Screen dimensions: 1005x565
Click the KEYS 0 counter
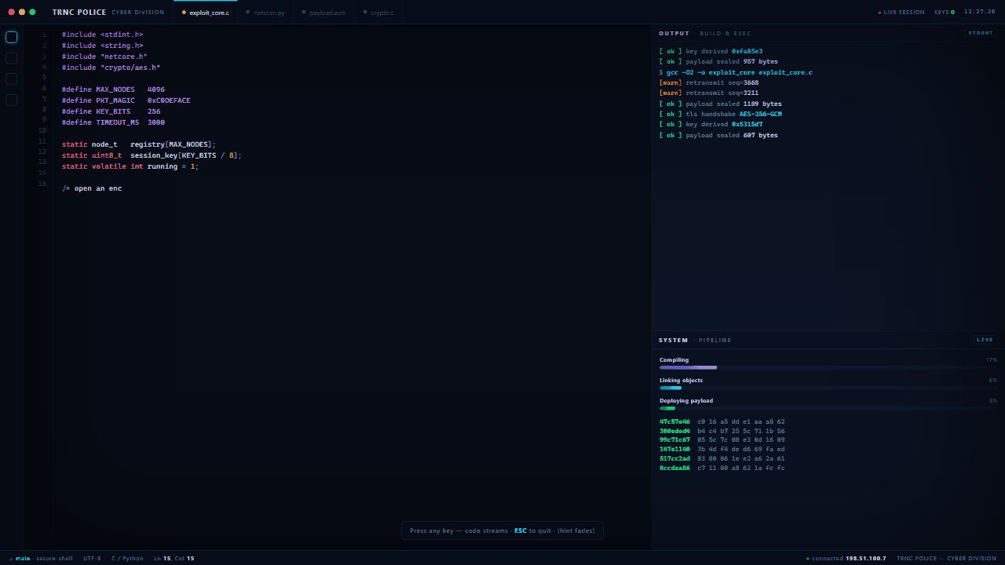945,13
